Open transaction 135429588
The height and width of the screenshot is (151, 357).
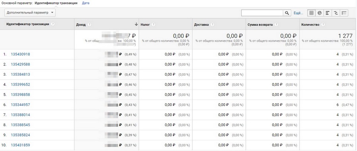20,64
